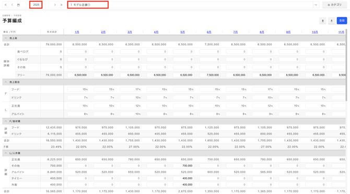Jump forward with the double-right chevron icon

61,5
